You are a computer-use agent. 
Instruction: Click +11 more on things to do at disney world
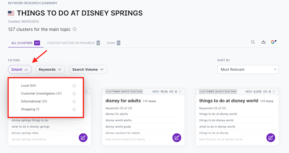point(267,101)
